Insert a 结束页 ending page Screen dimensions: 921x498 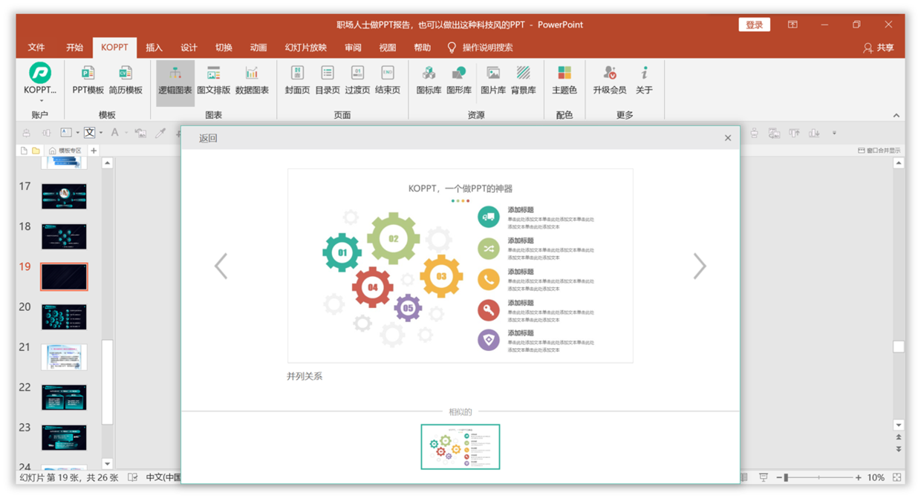point(388,79)
